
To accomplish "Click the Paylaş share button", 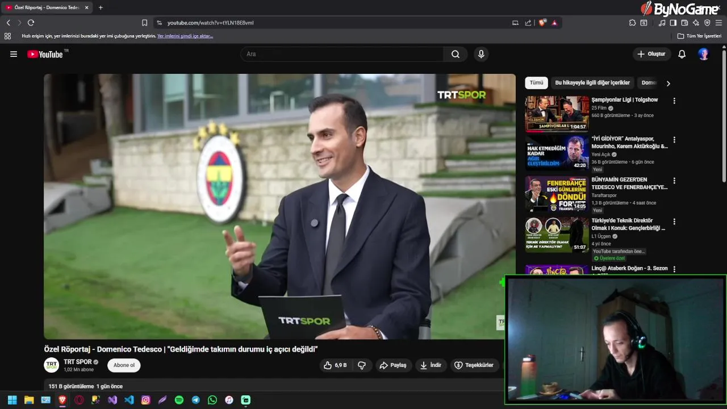I will click(x=393, y=365).
